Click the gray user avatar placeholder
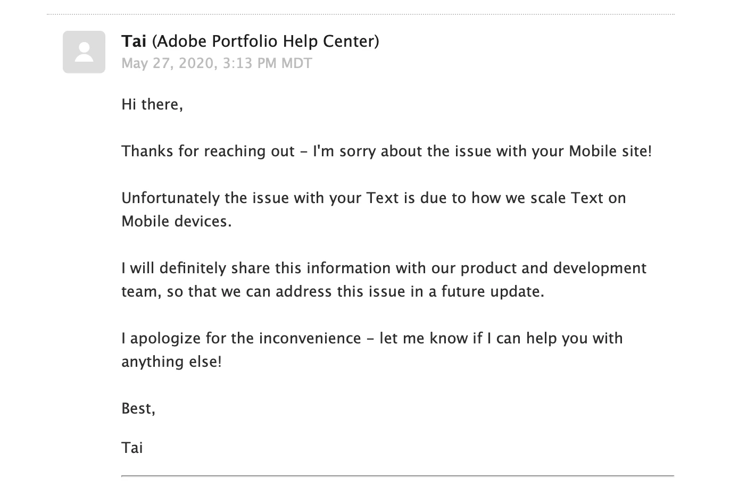This screenshot has width=747, height=488. (84, 52)
